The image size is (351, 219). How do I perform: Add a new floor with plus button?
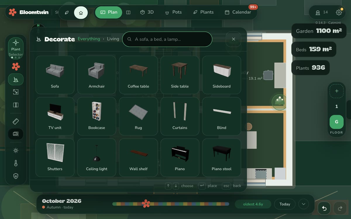point(337,91)
